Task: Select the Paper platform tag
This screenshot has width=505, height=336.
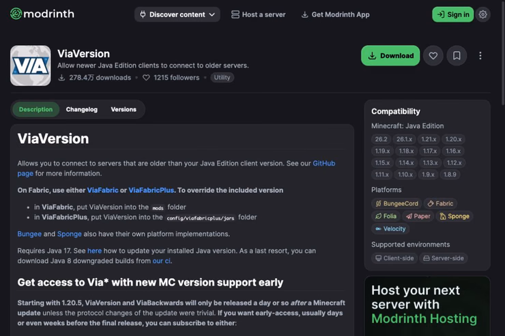Action: pos(418,216)
